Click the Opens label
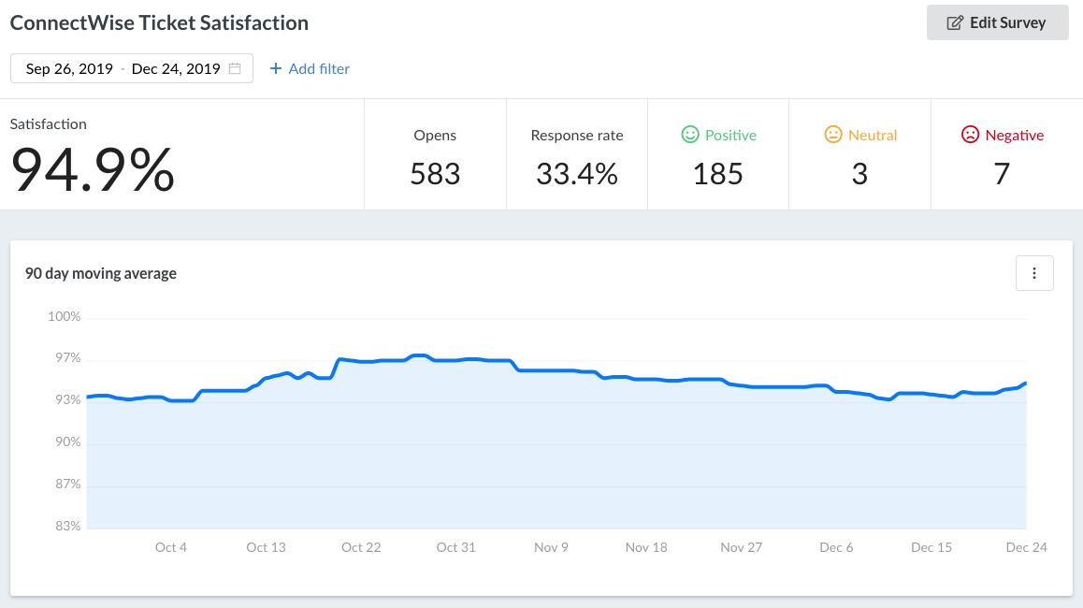The width and height of the screenshot is (1083, 608). tap(435, 136)
